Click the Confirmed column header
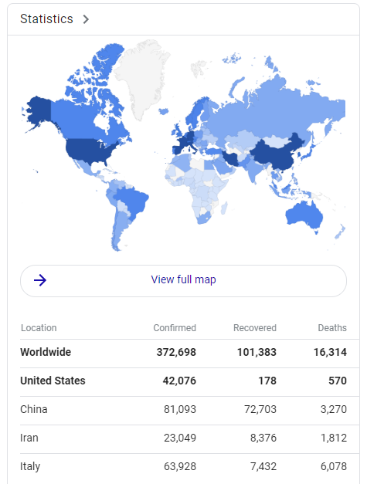367x484 pixels. coord(175,328)
